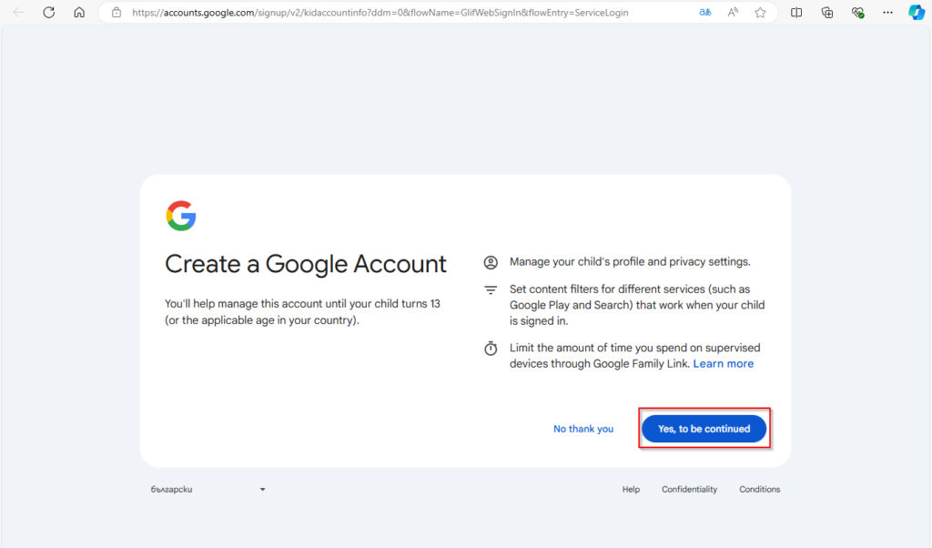Click the Create a Google Account heading
This screenshot has height=548, width=932.
(306, 264)
